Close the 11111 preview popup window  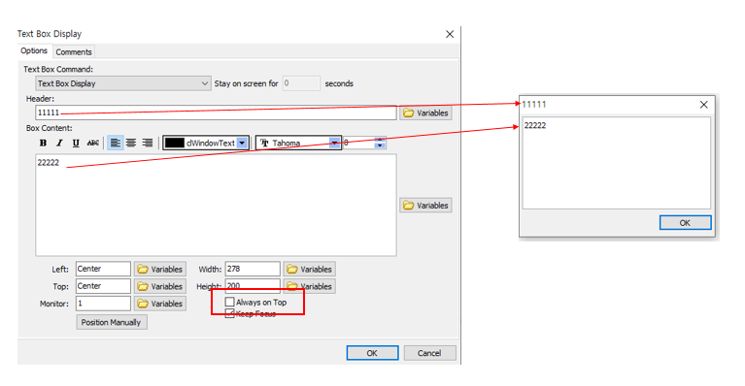[703, 105]
